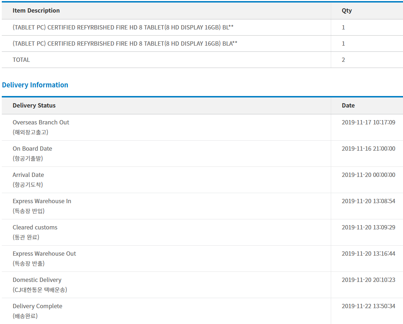Select the tablet item description ending in 'BL**'
The image size is (403, 324).
pos(123,28)
